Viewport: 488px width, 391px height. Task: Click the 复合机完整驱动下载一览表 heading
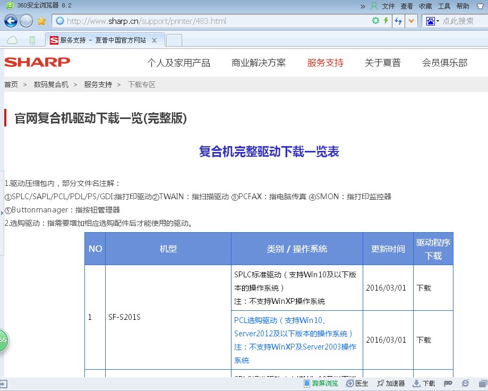[x=269, y=151]
